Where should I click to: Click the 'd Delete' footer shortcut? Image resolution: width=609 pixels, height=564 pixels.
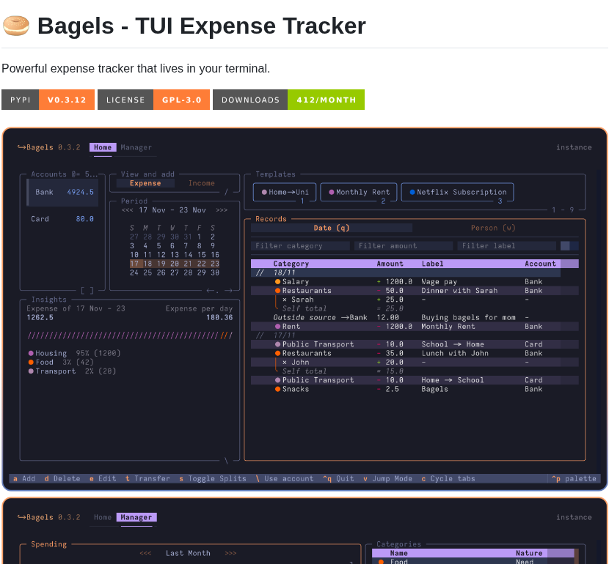62,479
